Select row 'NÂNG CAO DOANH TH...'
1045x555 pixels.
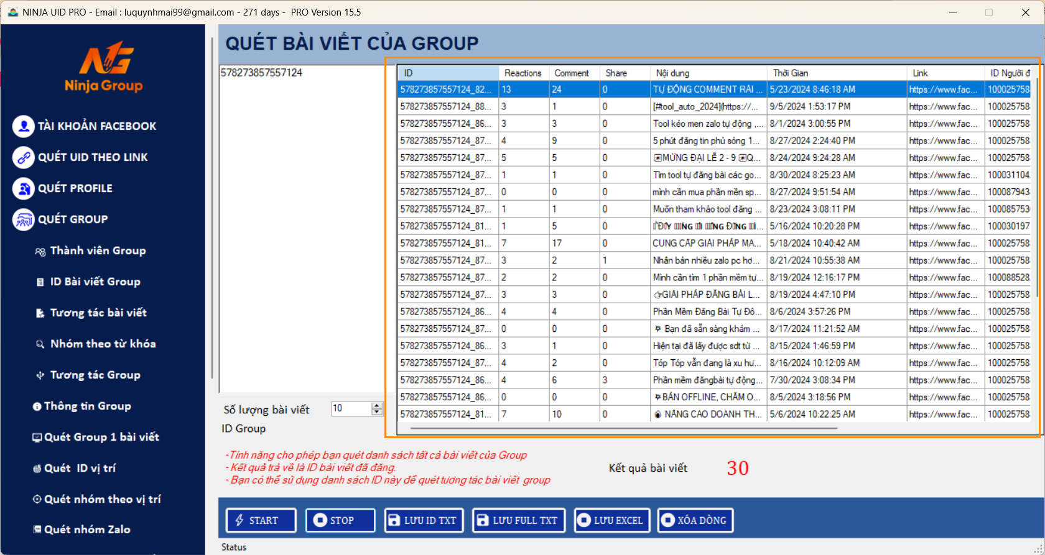(714, 414)
